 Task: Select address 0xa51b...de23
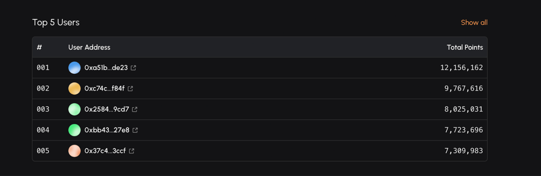[106, 68]
